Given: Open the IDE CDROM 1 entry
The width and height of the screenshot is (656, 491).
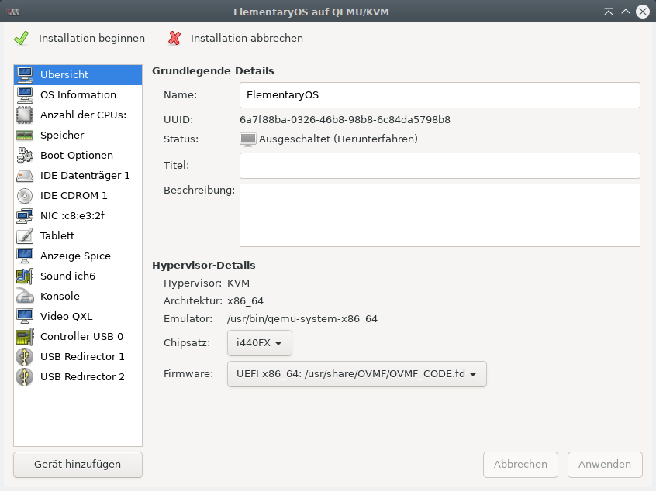Looking at the screenshot, I should tap(78, 196).
